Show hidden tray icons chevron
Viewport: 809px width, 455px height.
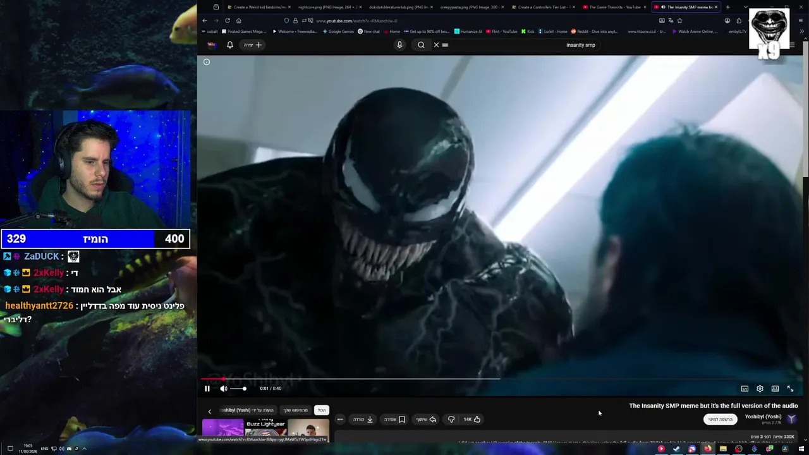84,449
